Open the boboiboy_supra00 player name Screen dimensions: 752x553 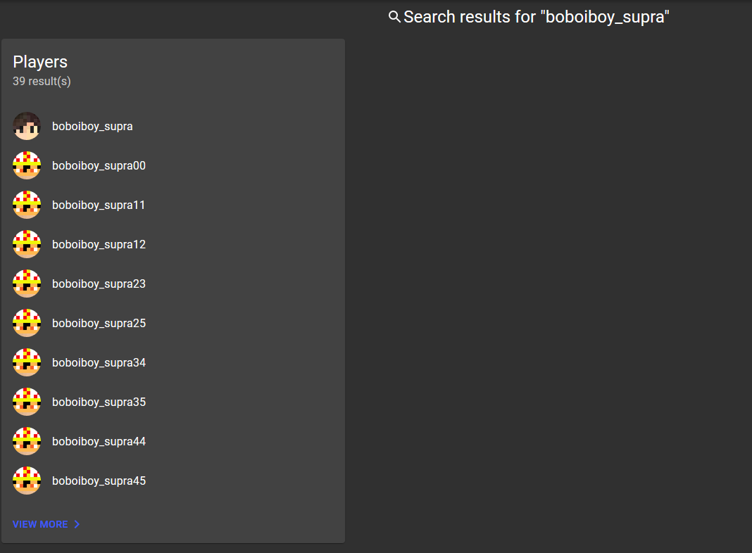[99, 166]
